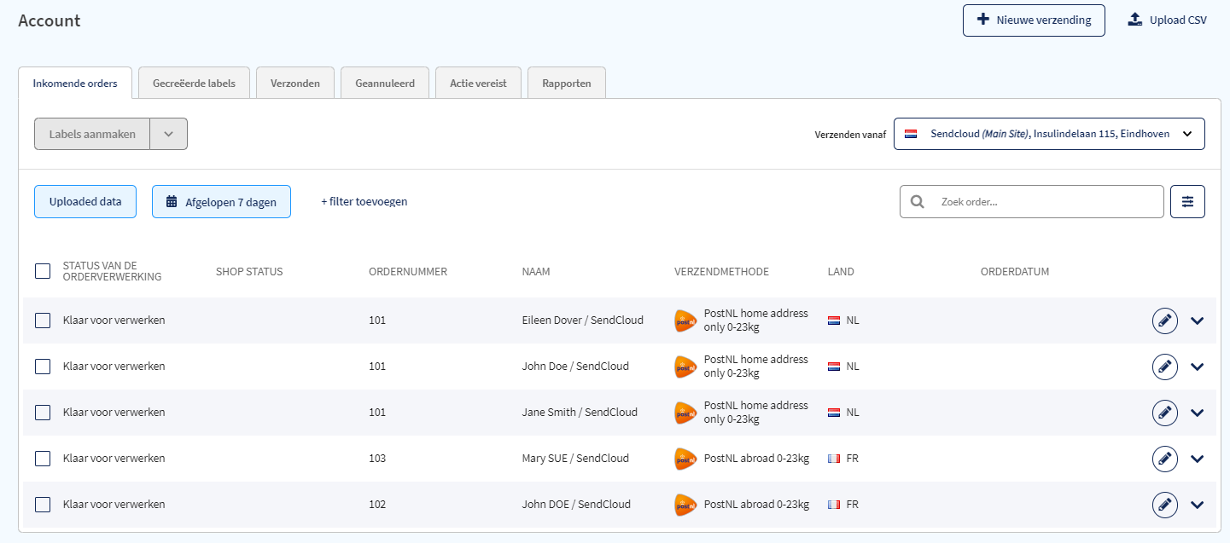This screenshot has height=543, width=1230.
Task: Click the Land column header
Action: [841, 272]
